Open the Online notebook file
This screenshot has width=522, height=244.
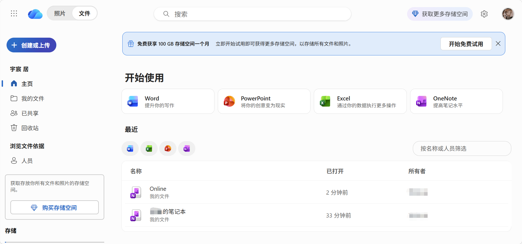[158, 189]
